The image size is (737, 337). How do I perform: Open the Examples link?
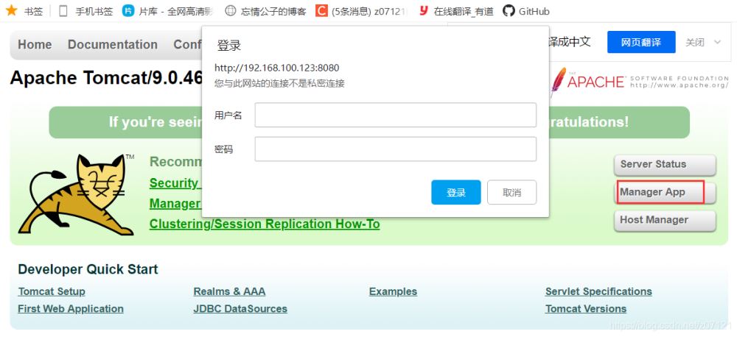pyautogui.click(x=393, y=291)
